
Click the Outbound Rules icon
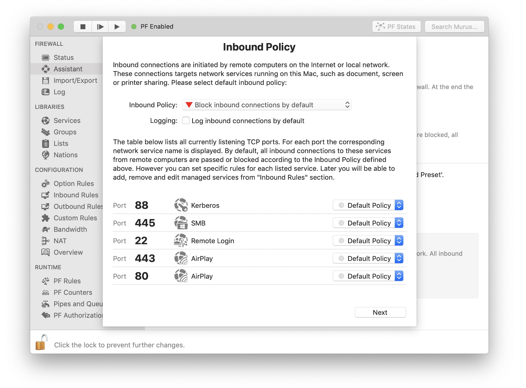(45, 207)
